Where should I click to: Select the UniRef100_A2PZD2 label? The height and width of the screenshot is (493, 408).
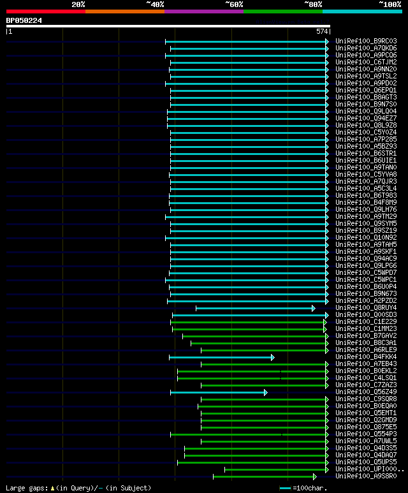[366, 300]
